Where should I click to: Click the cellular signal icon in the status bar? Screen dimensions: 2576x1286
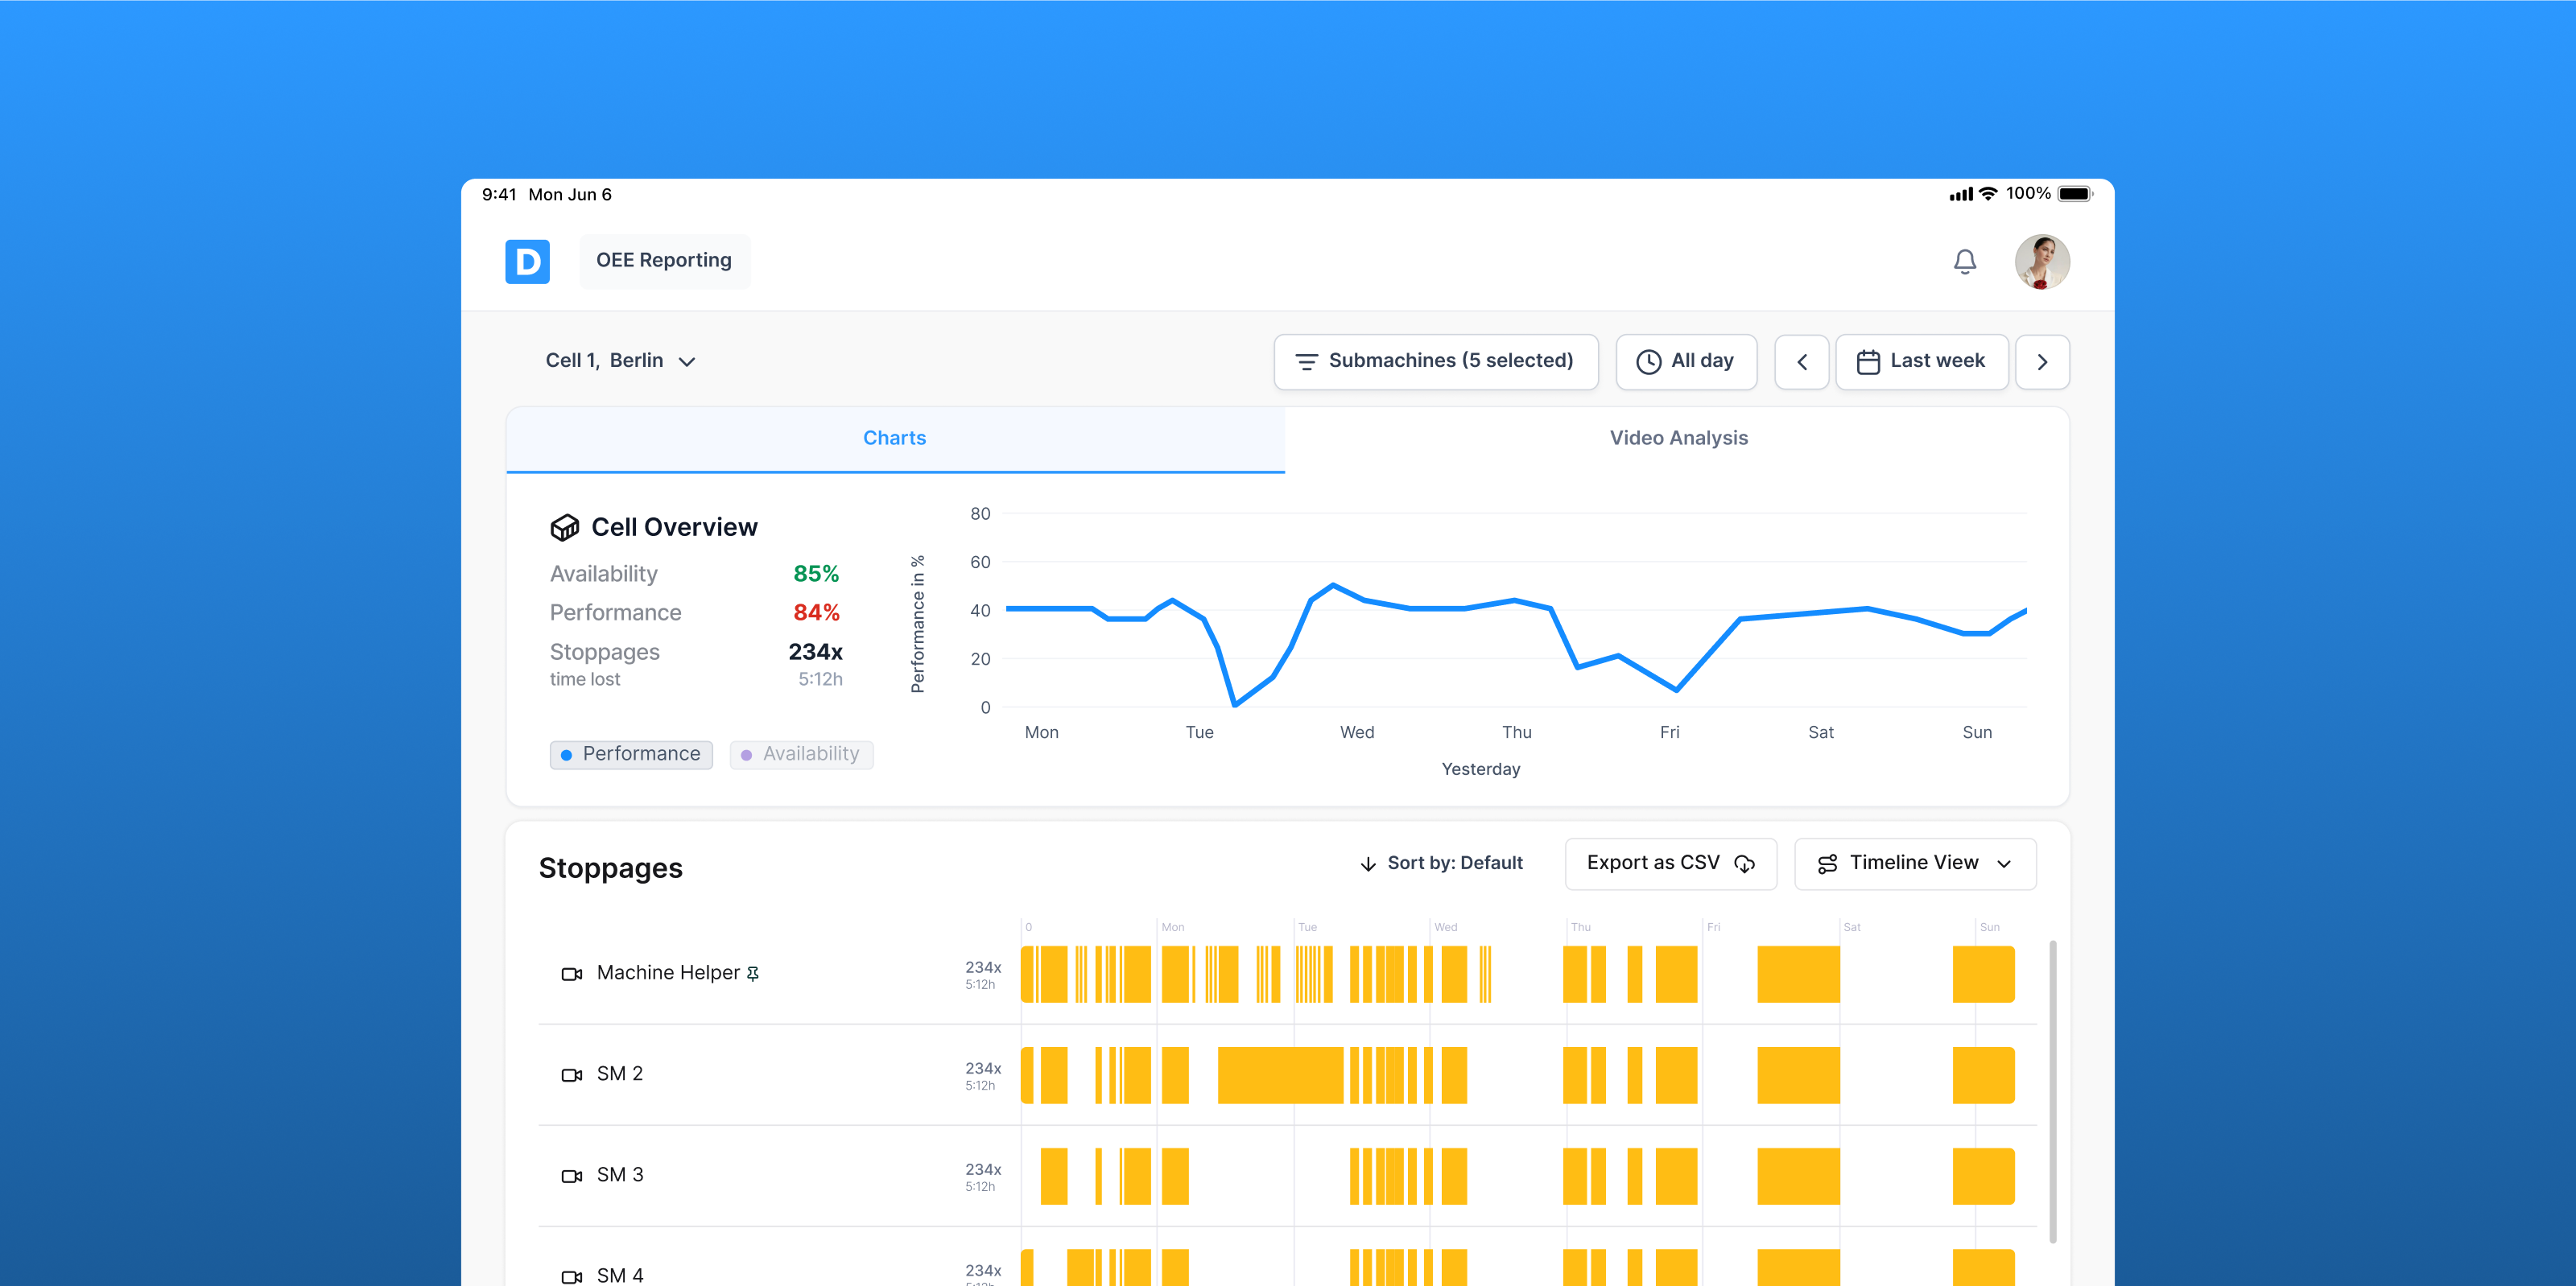pos(1961,195)
